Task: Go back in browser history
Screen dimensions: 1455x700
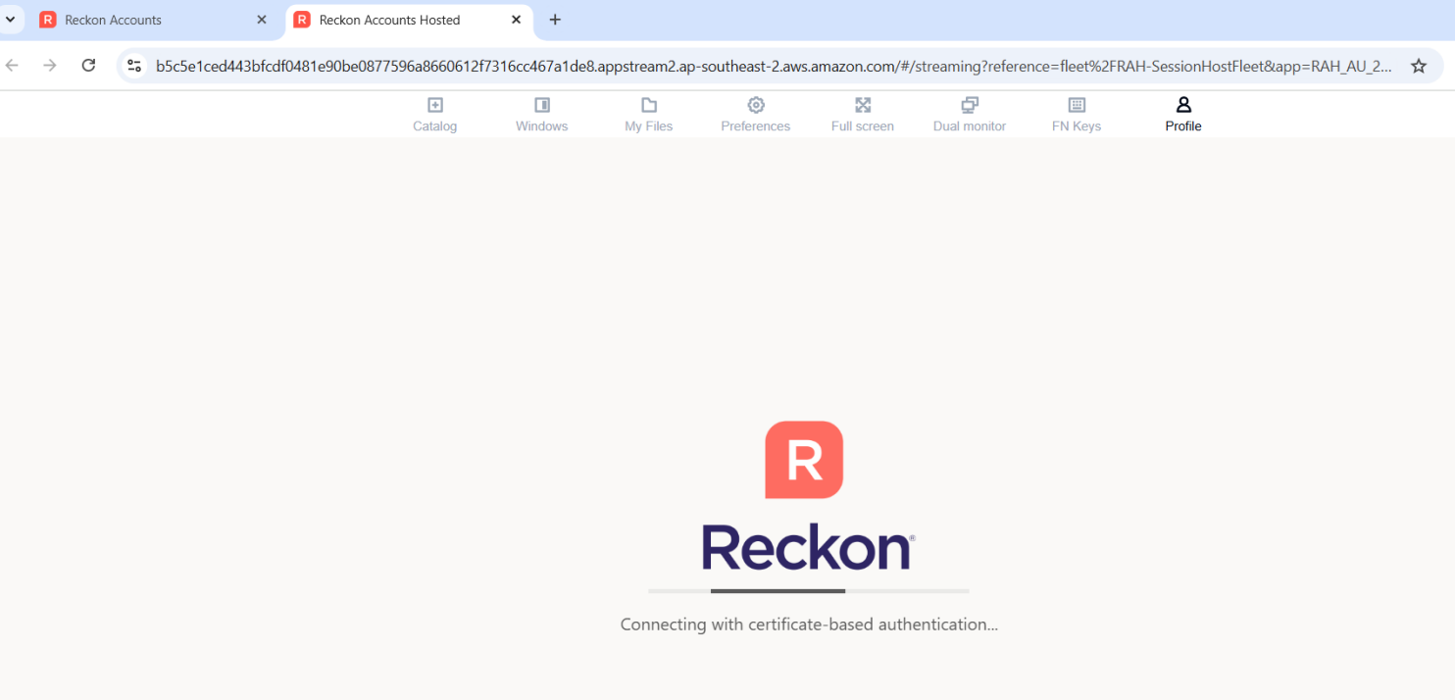Action: 12,66
